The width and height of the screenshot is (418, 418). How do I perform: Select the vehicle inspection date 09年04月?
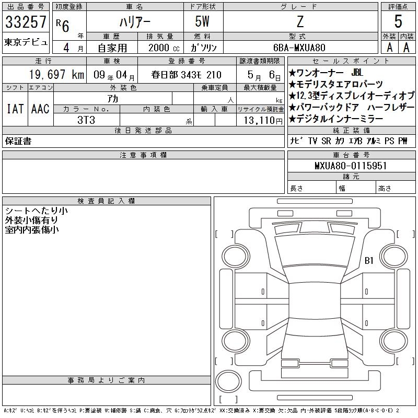click(114, 75)
